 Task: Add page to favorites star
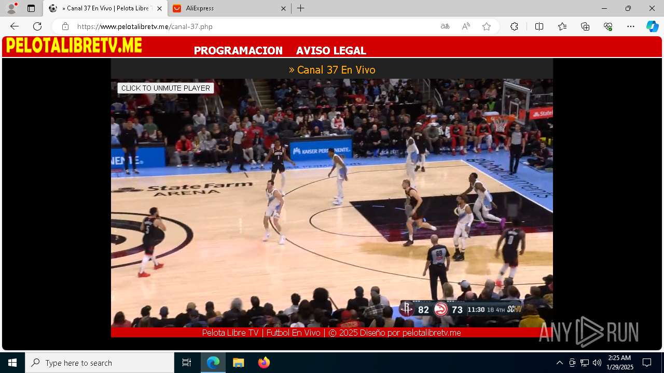click(x=487, y=26)
